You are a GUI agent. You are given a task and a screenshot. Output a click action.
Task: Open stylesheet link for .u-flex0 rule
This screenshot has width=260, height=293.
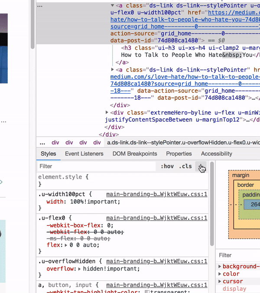click(157, 218)
